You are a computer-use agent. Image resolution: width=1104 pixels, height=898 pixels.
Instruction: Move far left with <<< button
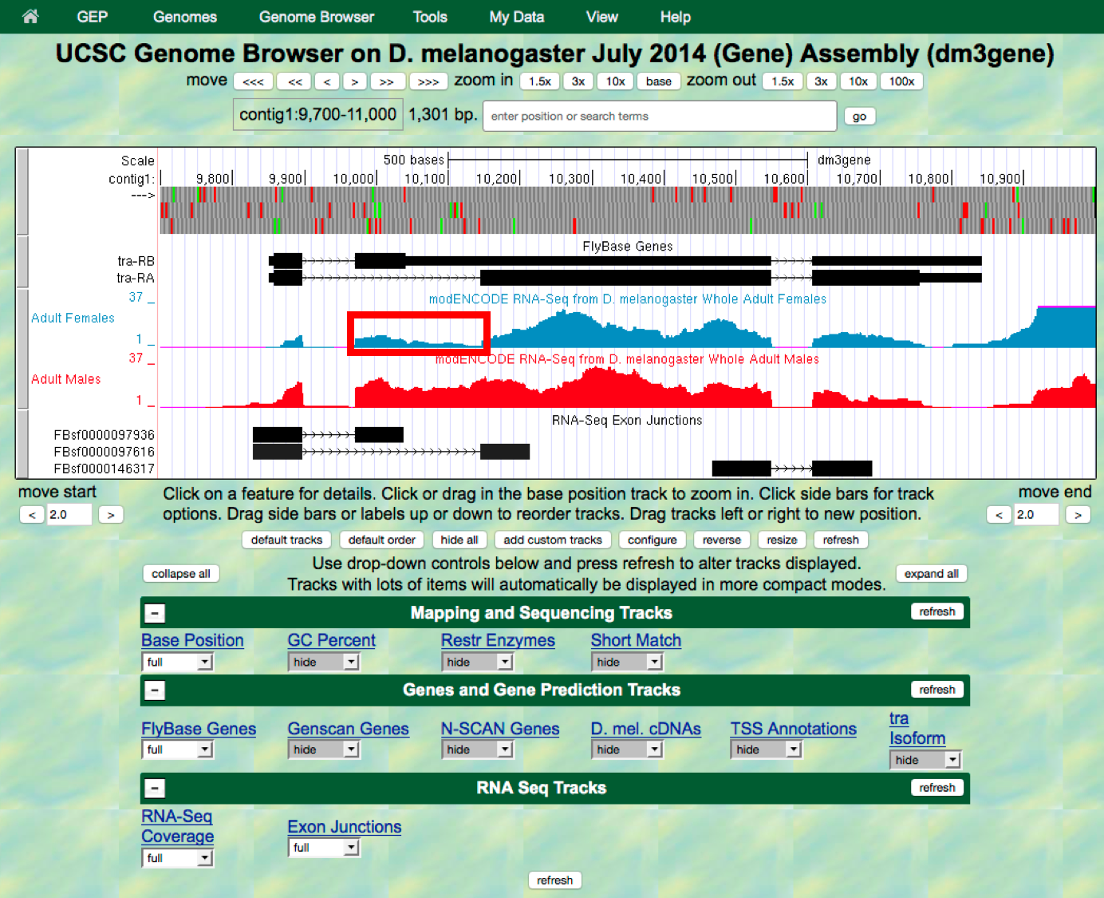pos(253,81)
